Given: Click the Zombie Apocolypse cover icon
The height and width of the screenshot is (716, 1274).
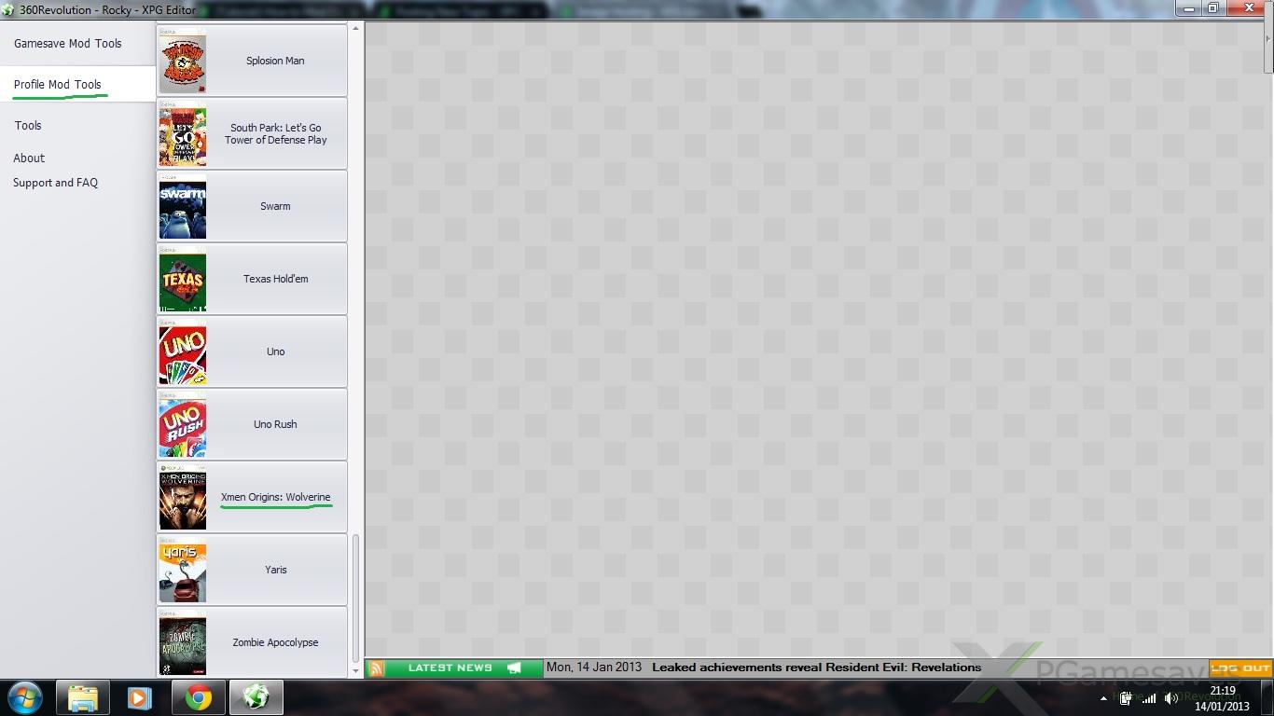Looking at the screenshot, I should pos(183,644).
